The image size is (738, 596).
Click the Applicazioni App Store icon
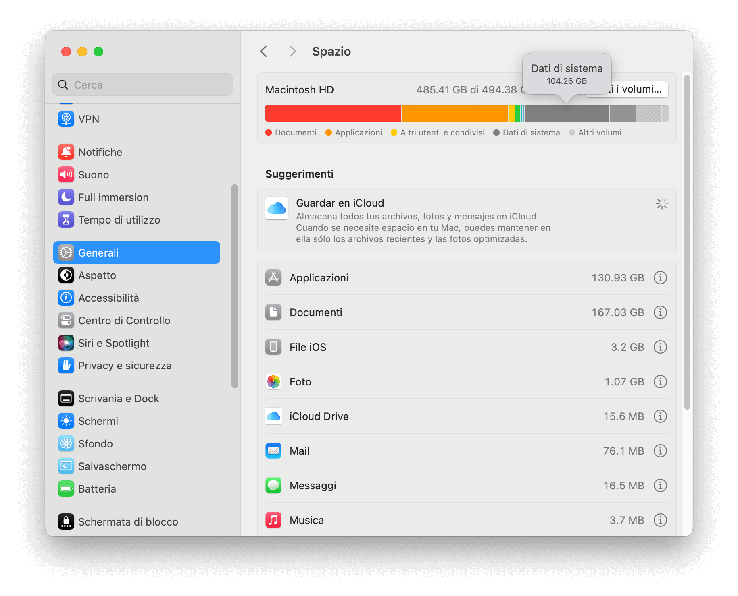click(x=273, y=277)
